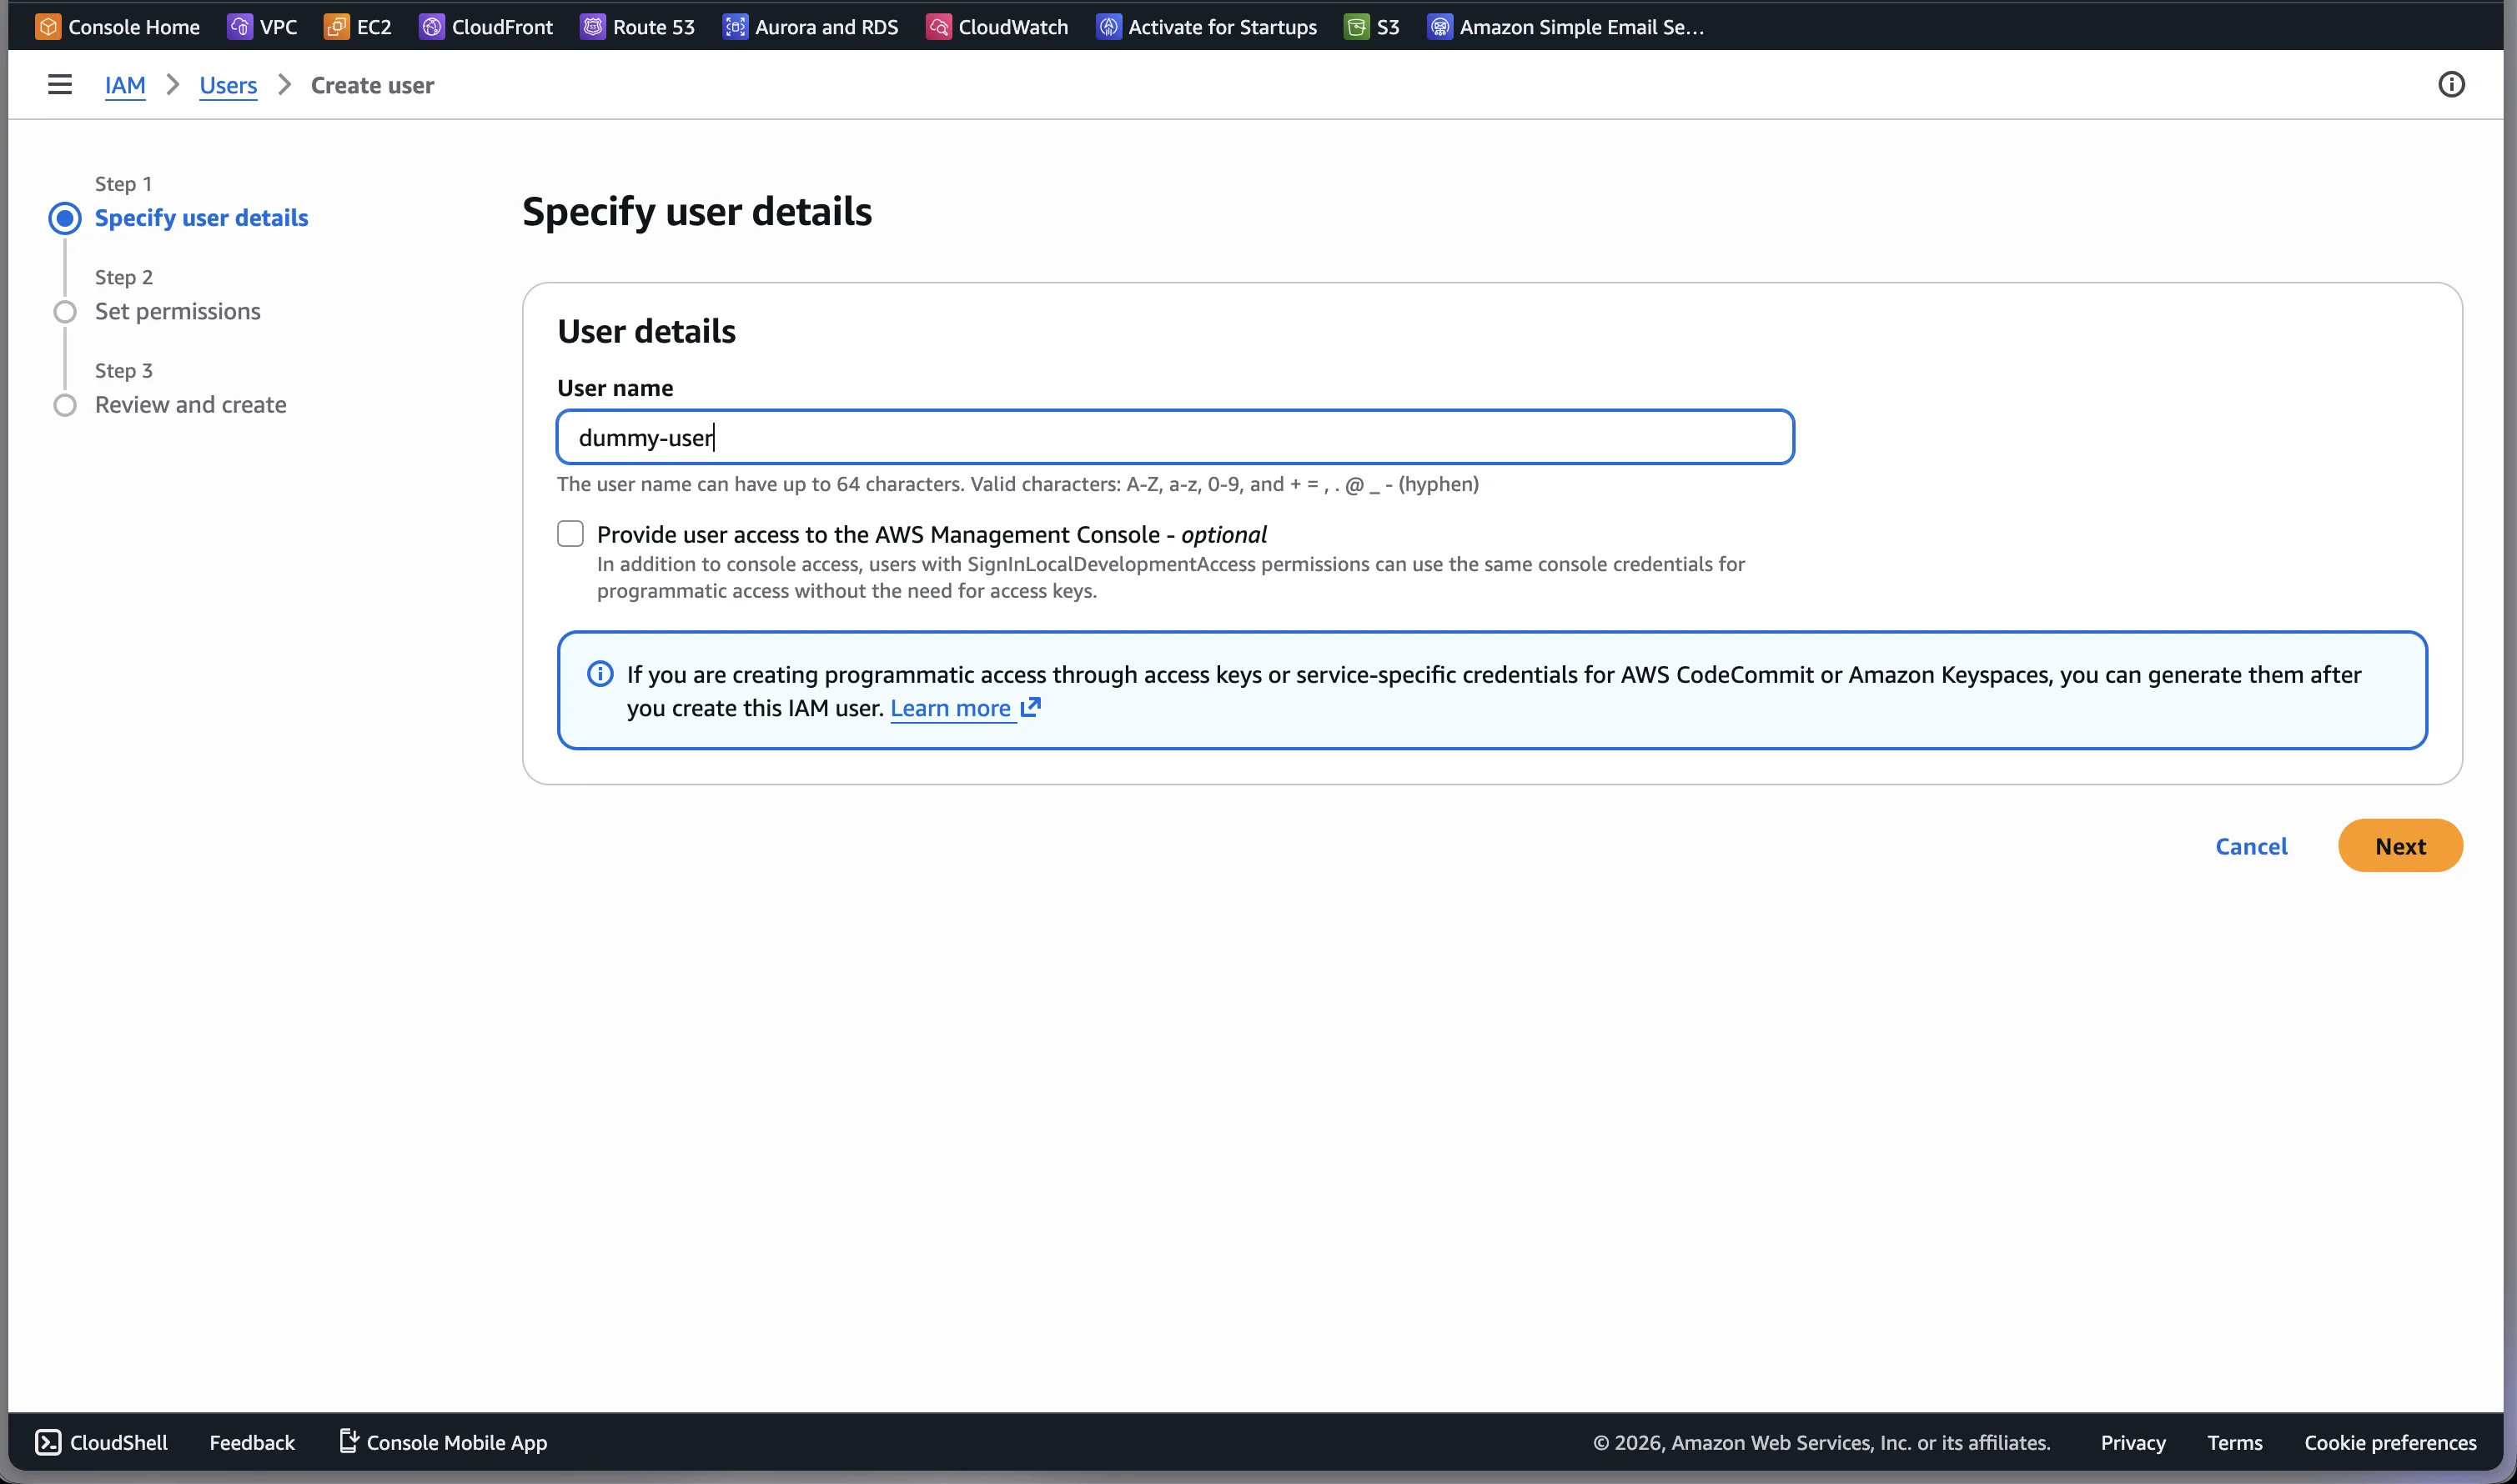Screen dimensions: 2517x1484
Task: Open the EC2 service shortcut
Action: tap(357, 27)
